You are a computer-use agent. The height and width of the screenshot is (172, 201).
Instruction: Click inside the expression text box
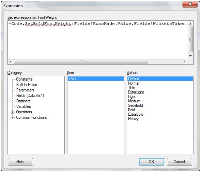pos(98,40)
